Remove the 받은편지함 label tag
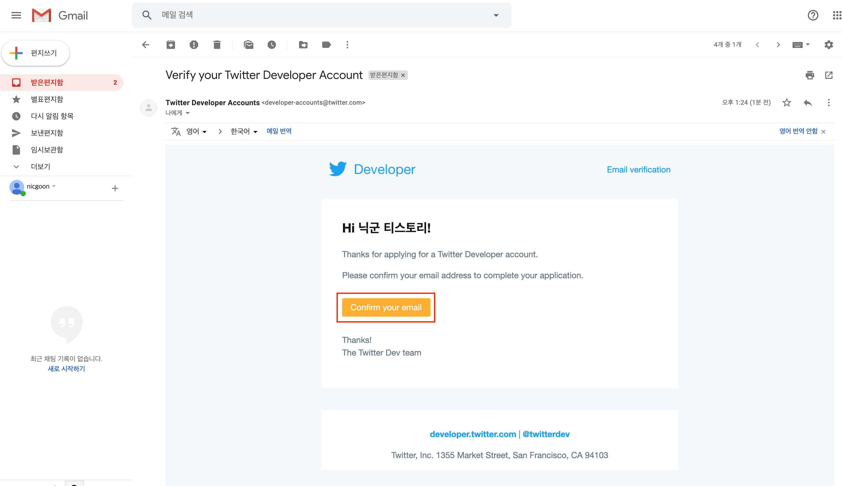Screen dimensions: 842x486 403,75
